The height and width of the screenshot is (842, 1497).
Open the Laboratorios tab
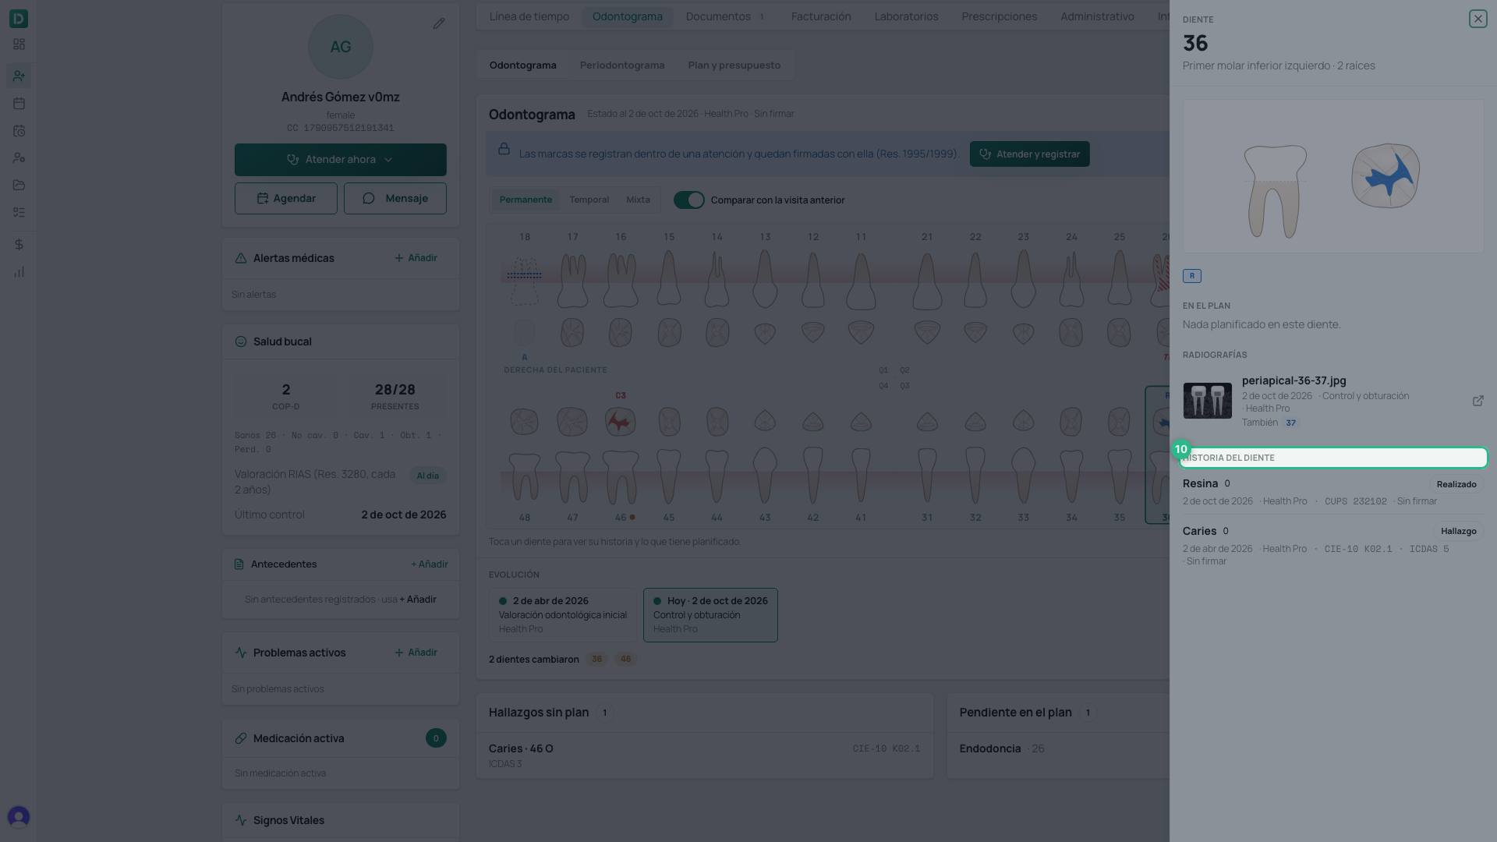(x=906, y=16)
